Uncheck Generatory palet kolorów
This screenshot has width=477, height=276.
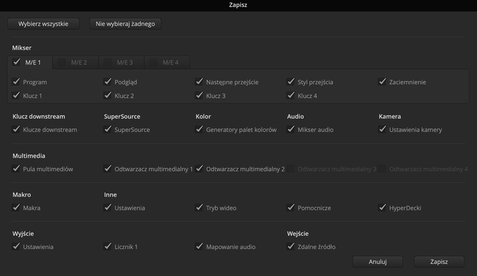[200, 129]
